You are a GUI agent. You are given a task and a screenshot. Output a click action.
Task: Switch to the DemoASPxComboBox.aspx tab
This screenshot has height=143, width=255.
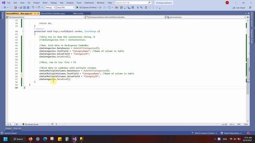click(53, 14)
